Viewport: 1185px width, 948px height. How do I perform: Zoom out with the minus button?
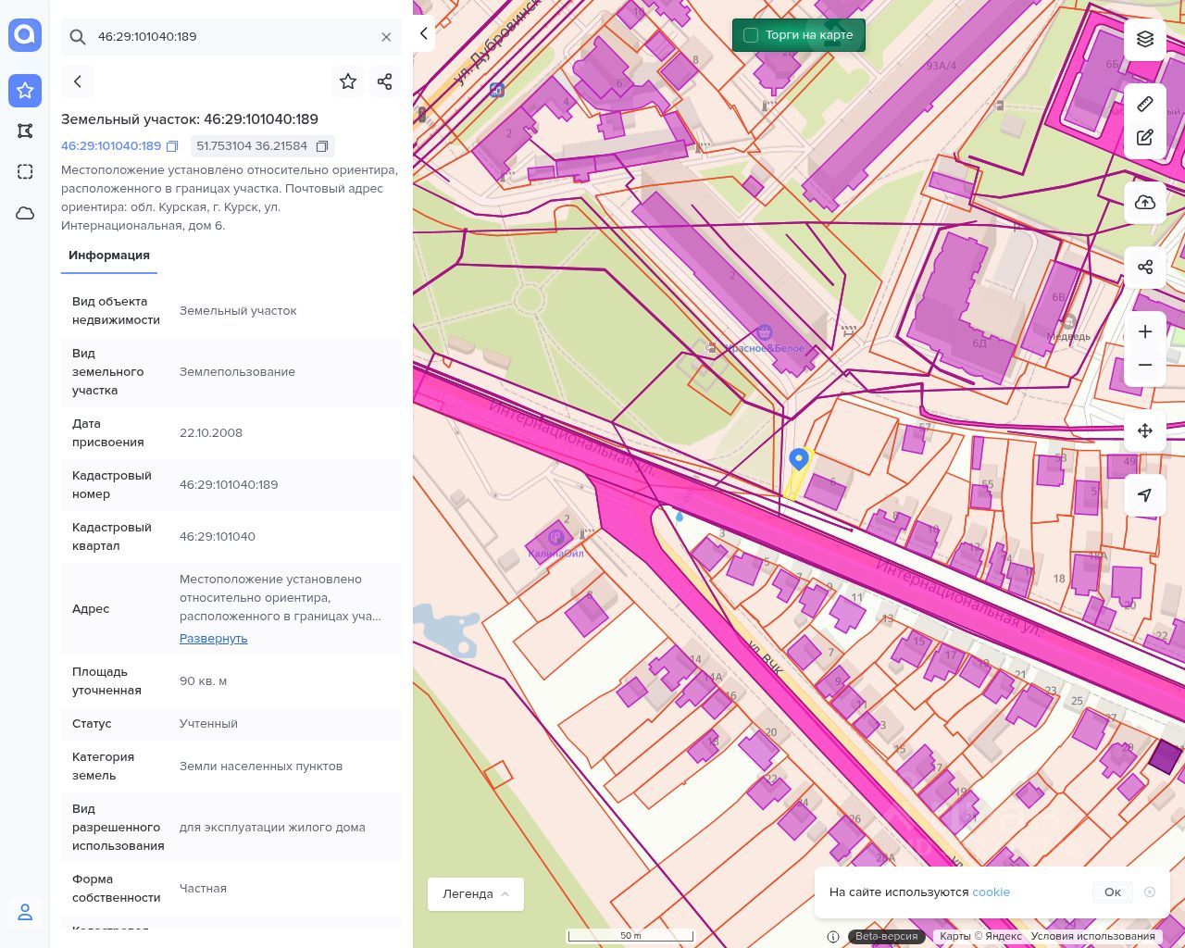1145,365
